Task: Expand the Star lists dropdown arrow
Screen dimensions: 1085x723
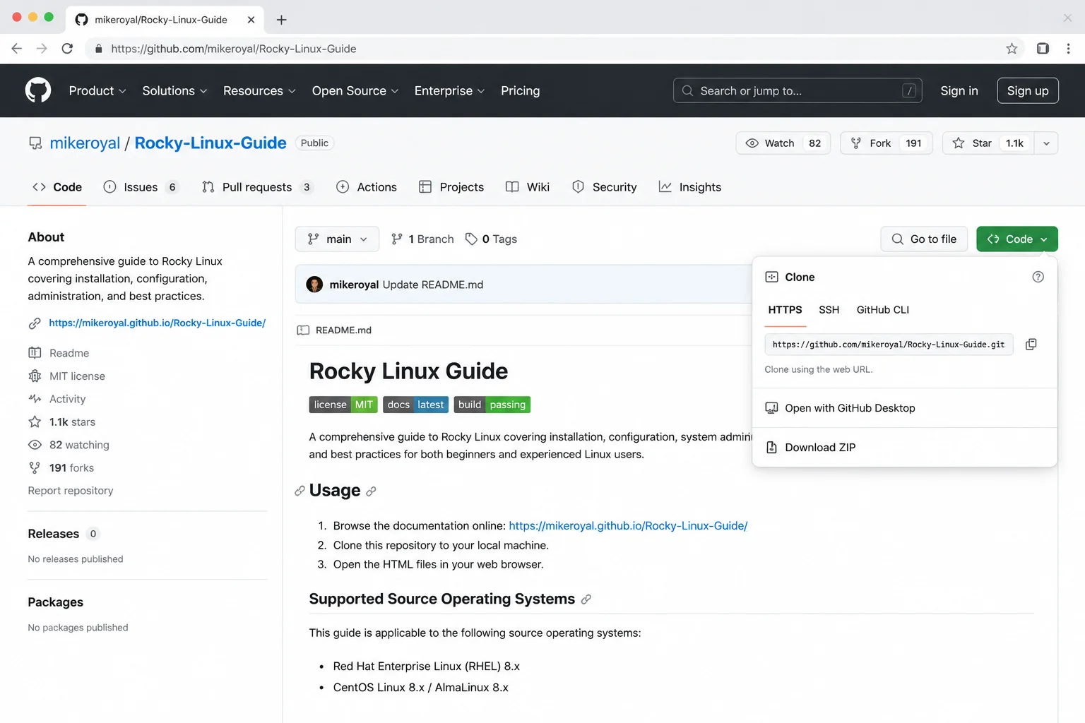Action: point(1046,143)
